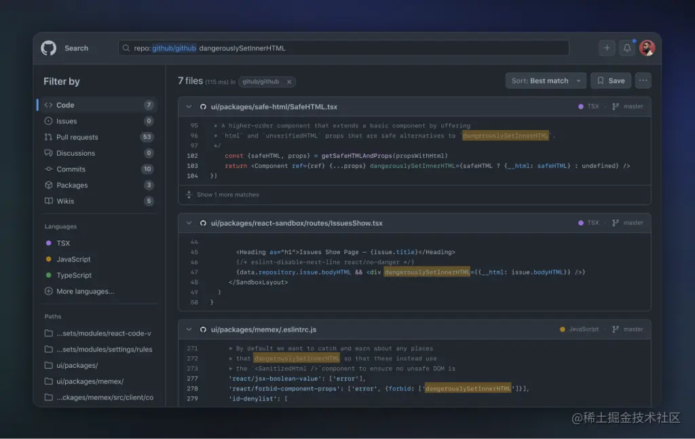The height and width of the screenshot is (439, 695).
Task: Open file ui/packages/safe-html/SafeHTML.tsx
Action: (274, 106)
